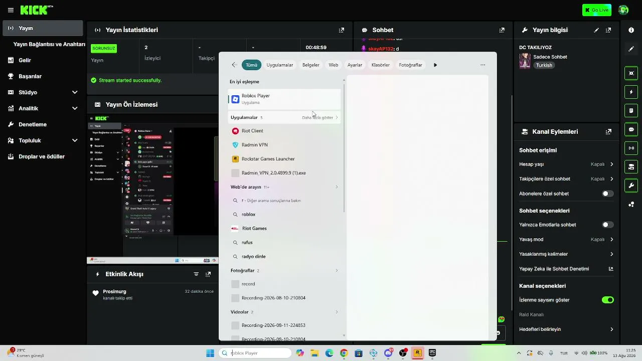Open the Kick hamburger menu
Viewport: 642px width, 361px height.
coord(11,10)
